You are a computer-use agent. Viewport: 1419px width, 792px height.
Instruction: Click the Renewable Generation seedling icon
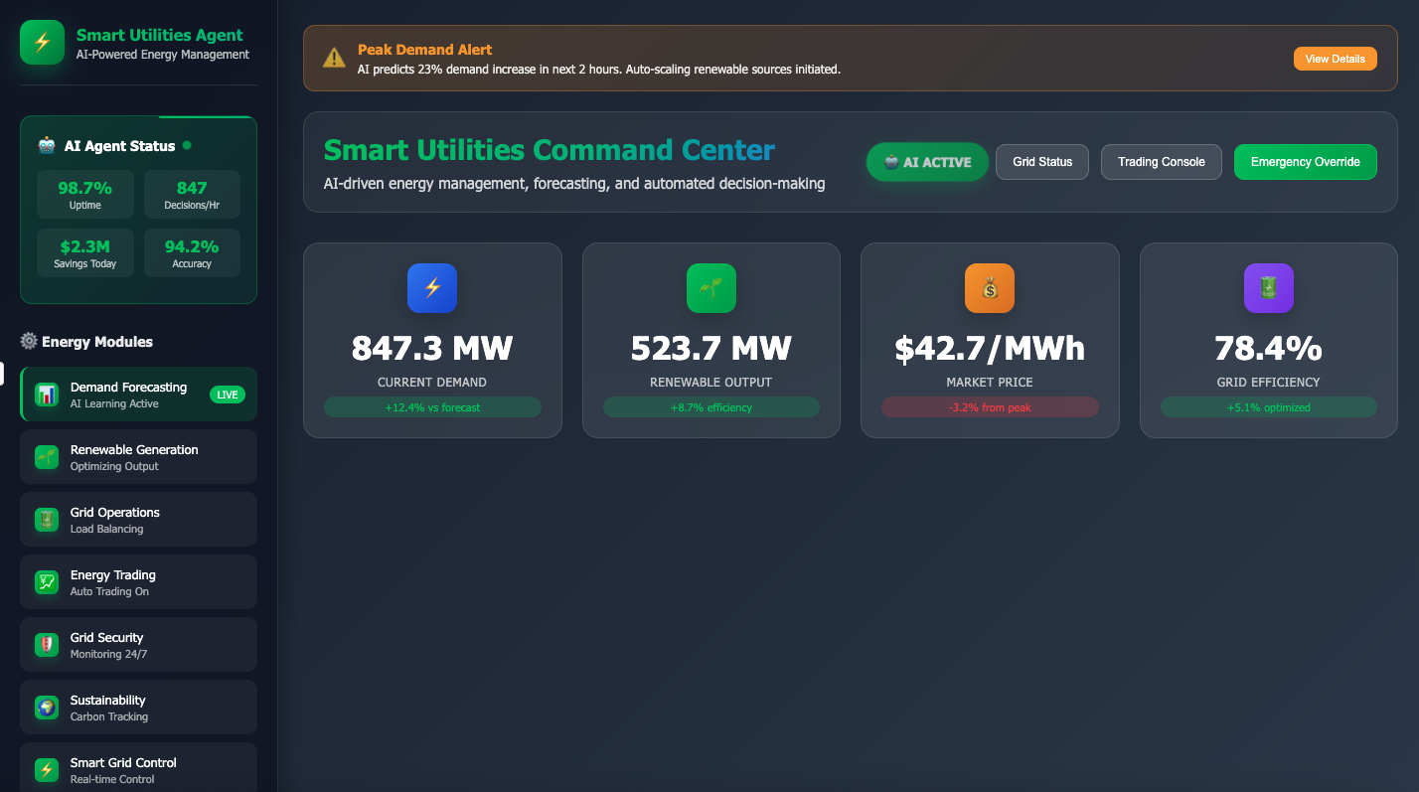coord(47,457)
